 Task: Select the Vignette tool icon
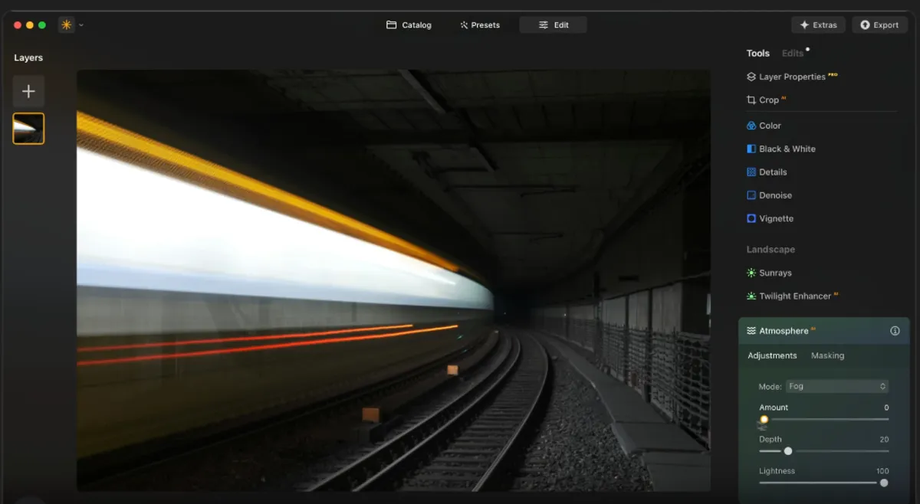pos(751,218)
